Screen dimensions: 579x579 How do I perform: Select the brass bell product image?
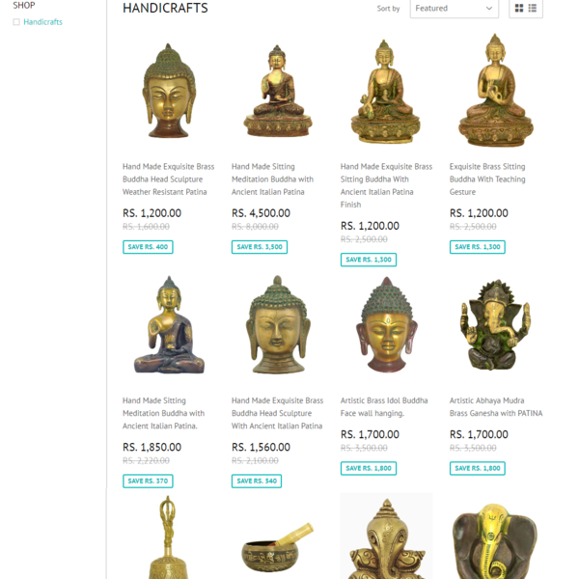[x=168, y=538]
